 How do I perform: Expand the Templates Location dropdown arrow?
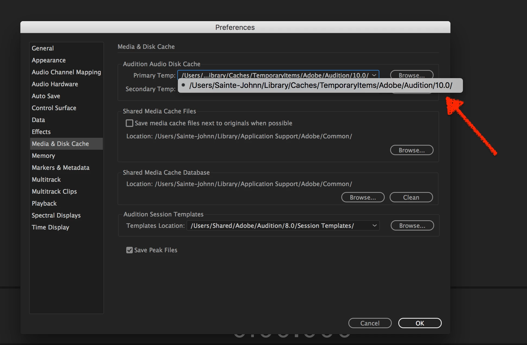[374, 226]
